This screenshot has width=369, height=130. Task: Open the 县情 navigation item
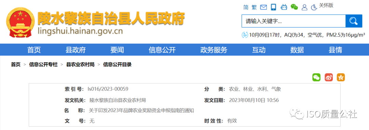coord(335,50)
